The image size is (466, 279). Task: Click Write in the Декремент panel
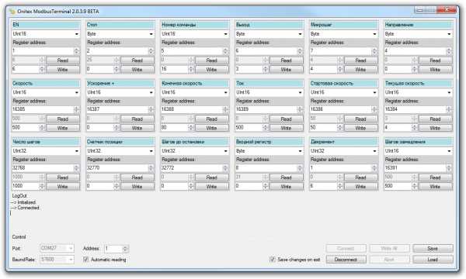pyautogui.click(x=361, y=187)
